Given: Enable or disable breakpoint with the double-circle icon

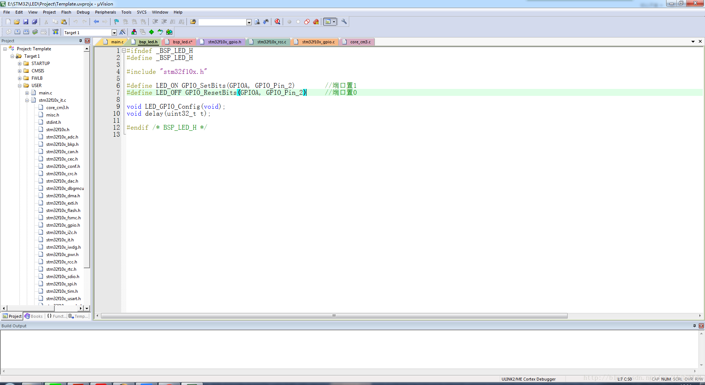Looking at the screenshot, I should pos(307,22).
